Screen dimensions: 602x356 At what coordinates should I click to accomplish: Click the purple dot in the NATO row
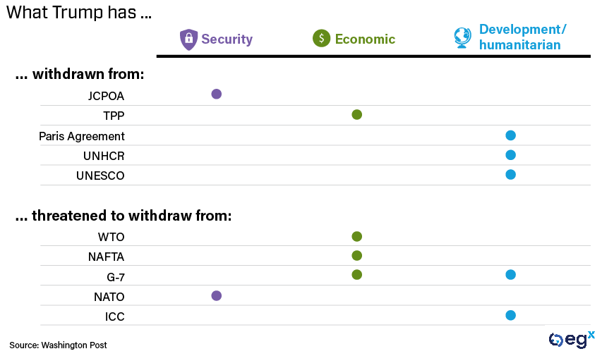pyautogui.click(x=217, y=295)
